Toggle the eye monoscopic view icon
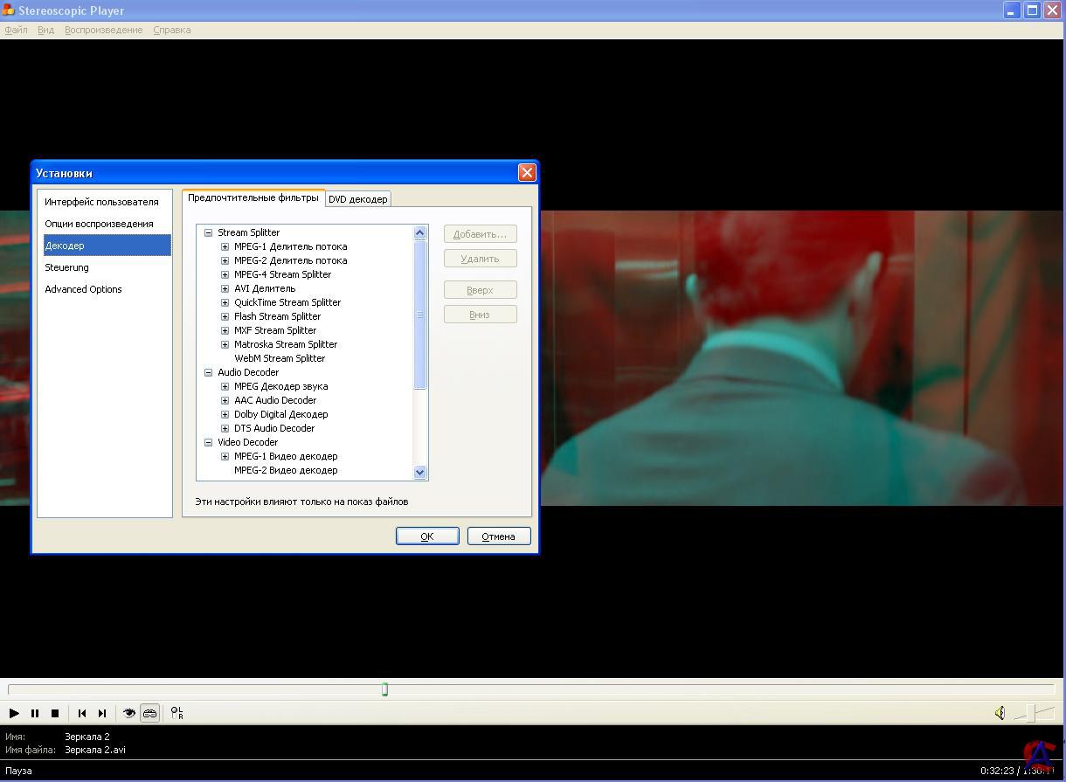This screenshot has height=782, width=1066. 129,713
